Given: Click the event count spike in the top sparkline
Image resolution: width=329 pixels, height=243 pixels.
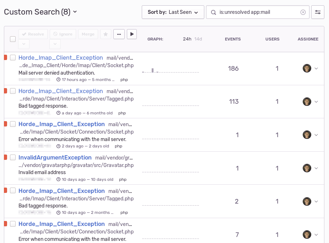Looking at the screenshot, I should (x=153, y=69).
